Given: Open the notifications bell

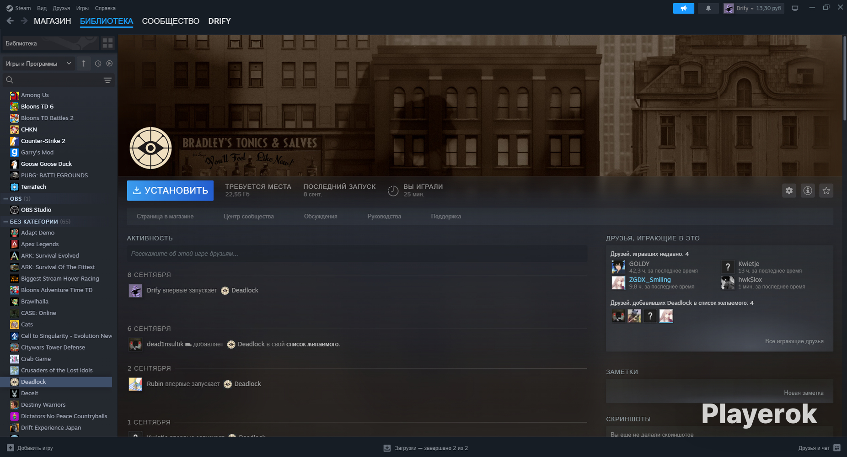Looking at the screenshot, I should tap(708, 8).
